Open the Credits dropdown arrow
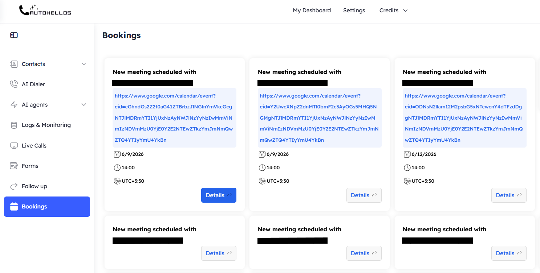 405,11
